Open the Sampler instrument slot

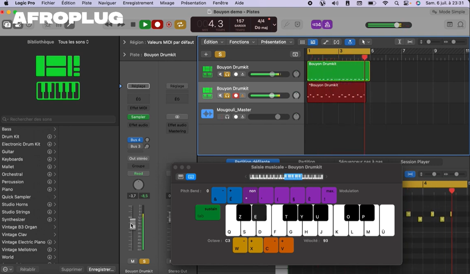click(138, 117)
